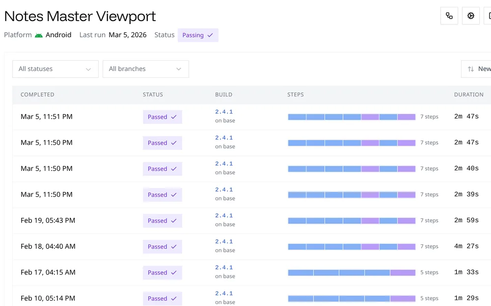Open settings via the gear icon
Viewport: 491px width, 306px height.
pos(471,16)
